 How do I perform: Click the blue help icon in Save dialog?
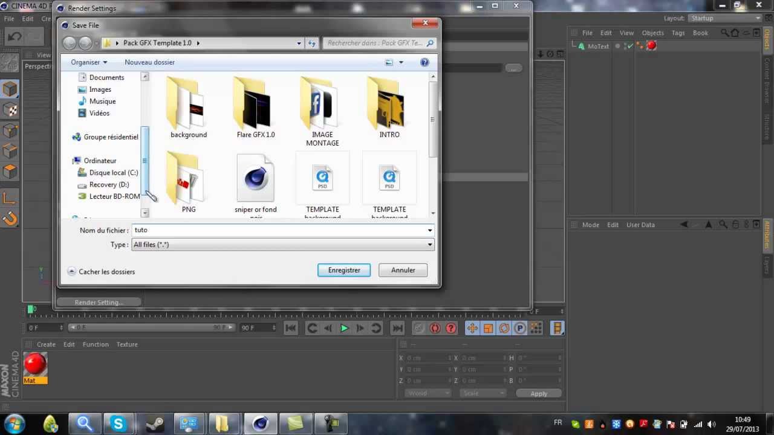point(424,62)
